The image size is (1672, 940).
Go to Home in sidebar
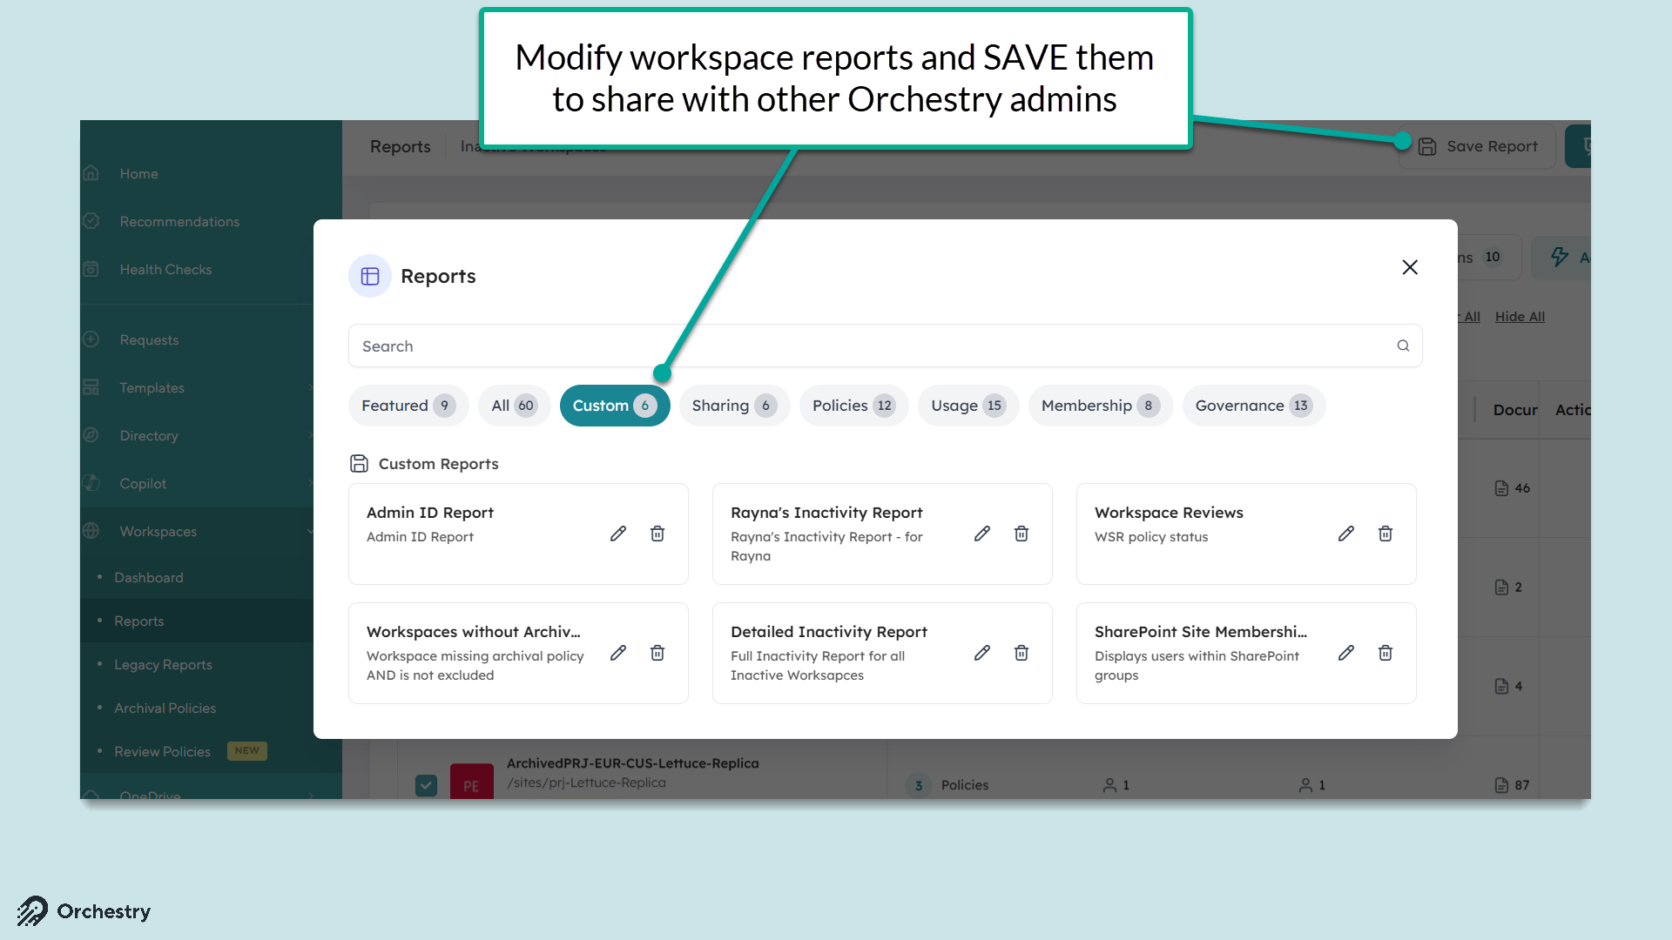point(138,174)
